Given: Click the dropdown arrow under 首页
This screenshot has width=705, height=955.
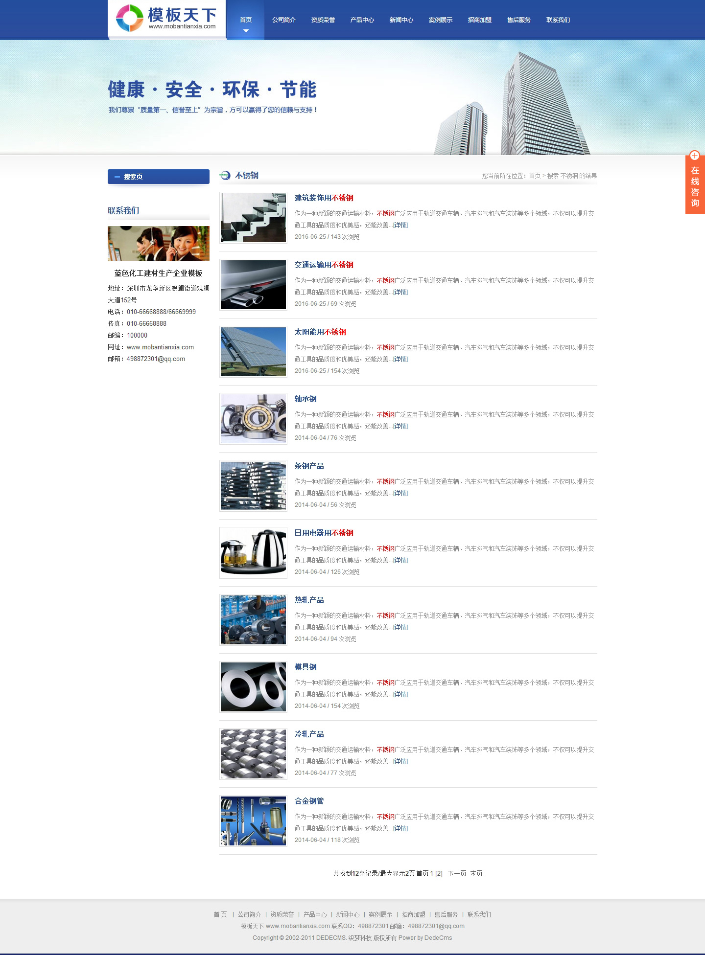Looking at the screenshot, I should 246,31.
